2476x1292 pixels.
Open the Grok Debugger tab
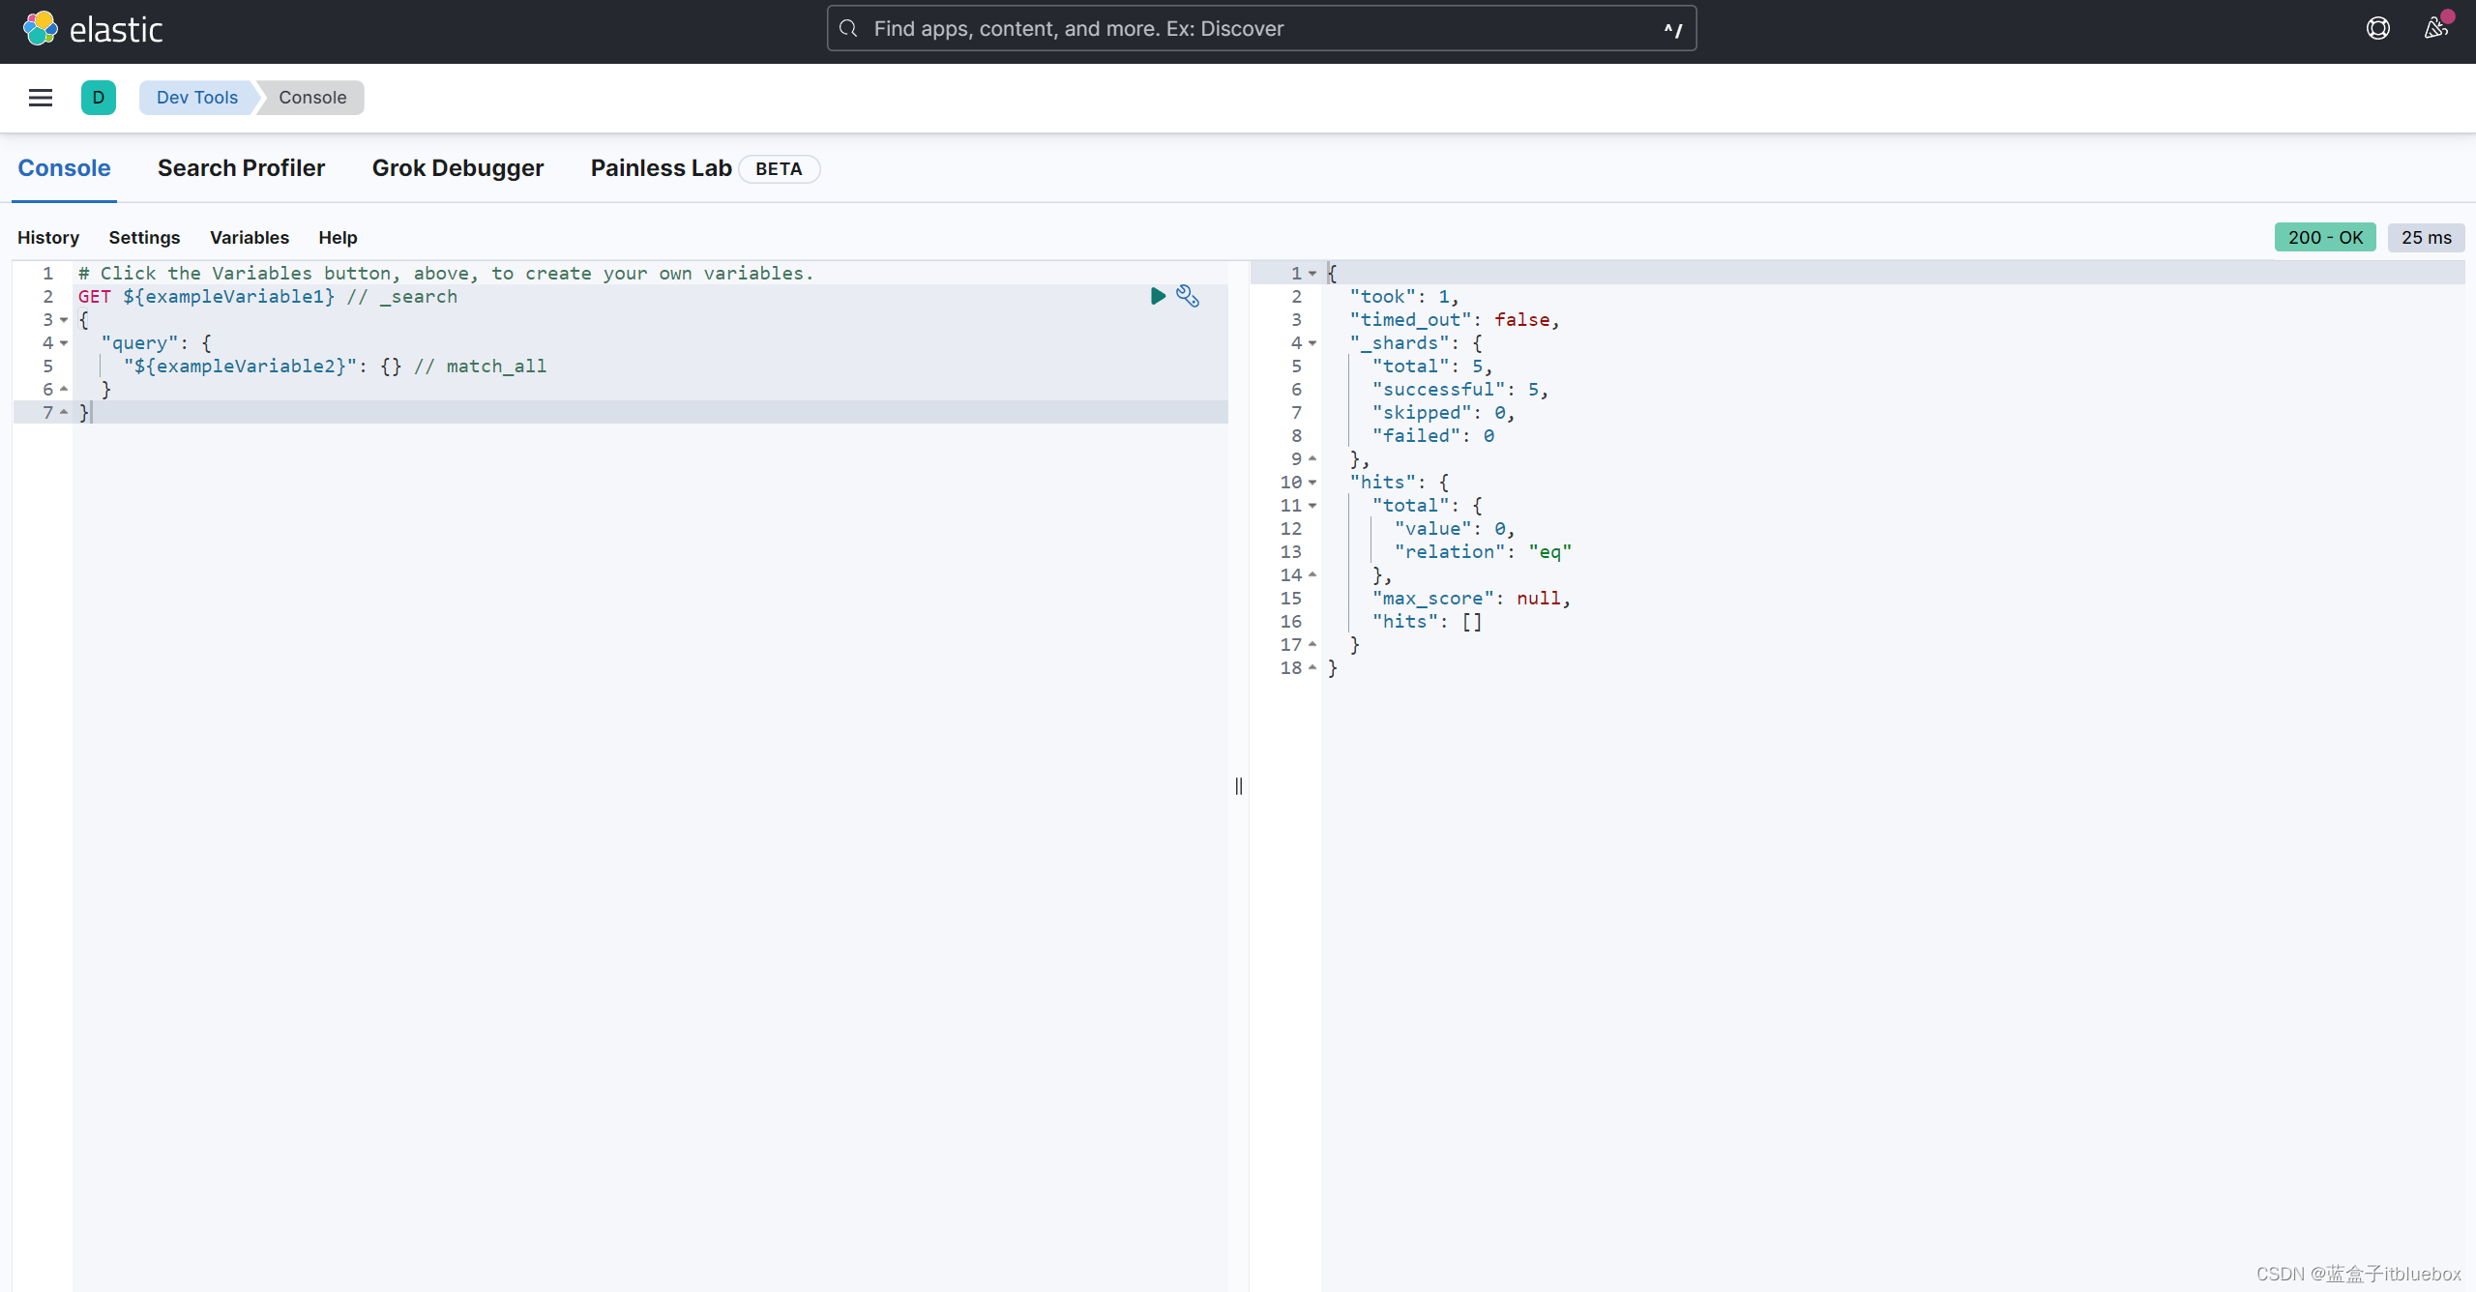tap(457, 168)
